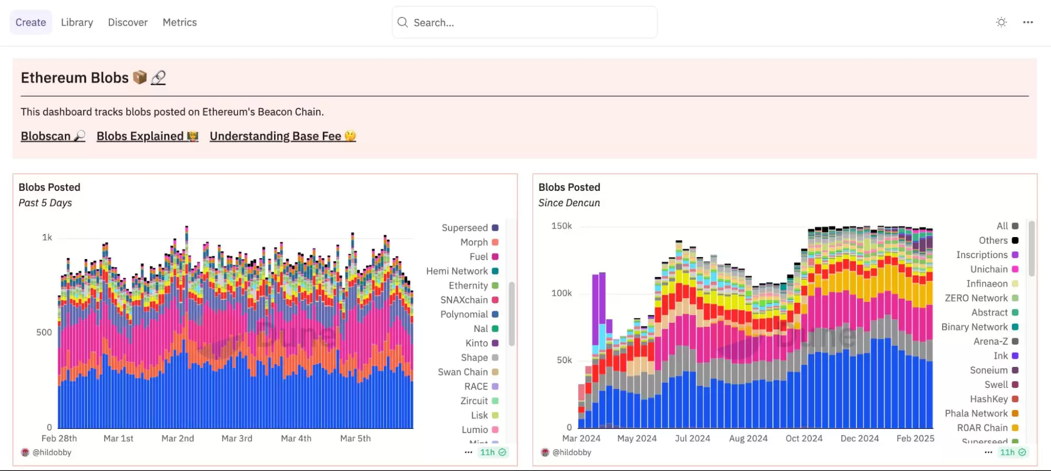Open left chart's three-dots options menu
This screenshot has width=1051, height=471.
coord(468,452)
